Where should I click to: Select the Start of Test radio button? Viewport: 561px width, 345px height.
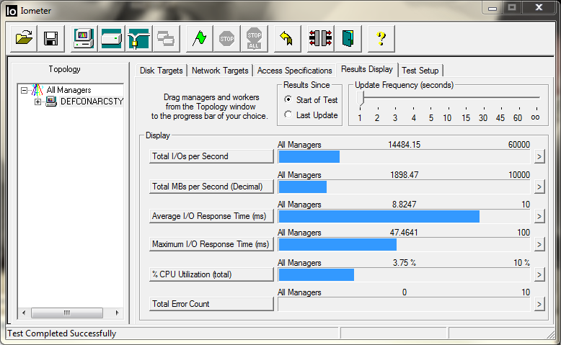point(288,100)
